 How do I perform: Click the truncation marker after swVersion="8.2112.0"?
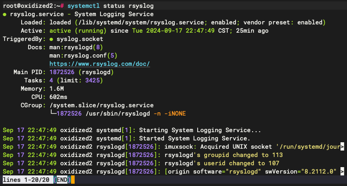342,171
